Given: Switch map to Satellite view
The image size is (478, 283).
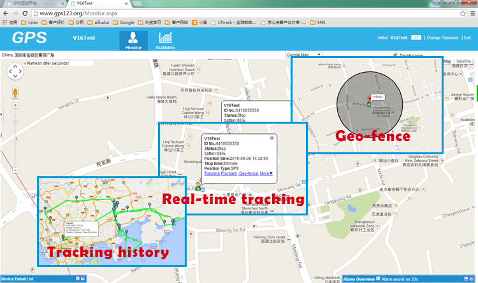Looking at the screenshot, I should coord(463,62).
